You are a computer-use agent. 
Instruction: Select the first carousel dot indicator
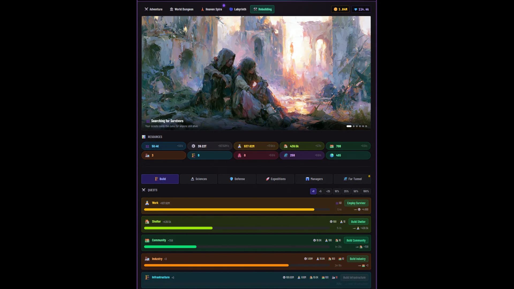tap(349, 126)
